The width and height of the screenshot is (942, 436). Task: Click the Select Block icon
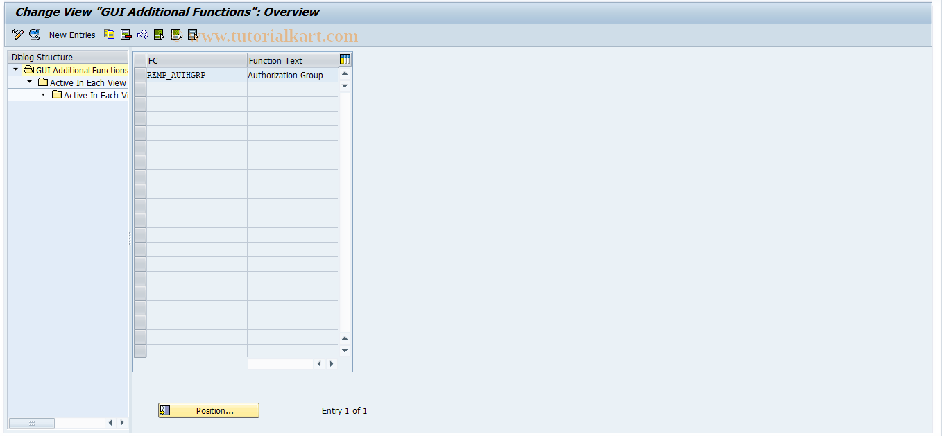tap(176, 34)
